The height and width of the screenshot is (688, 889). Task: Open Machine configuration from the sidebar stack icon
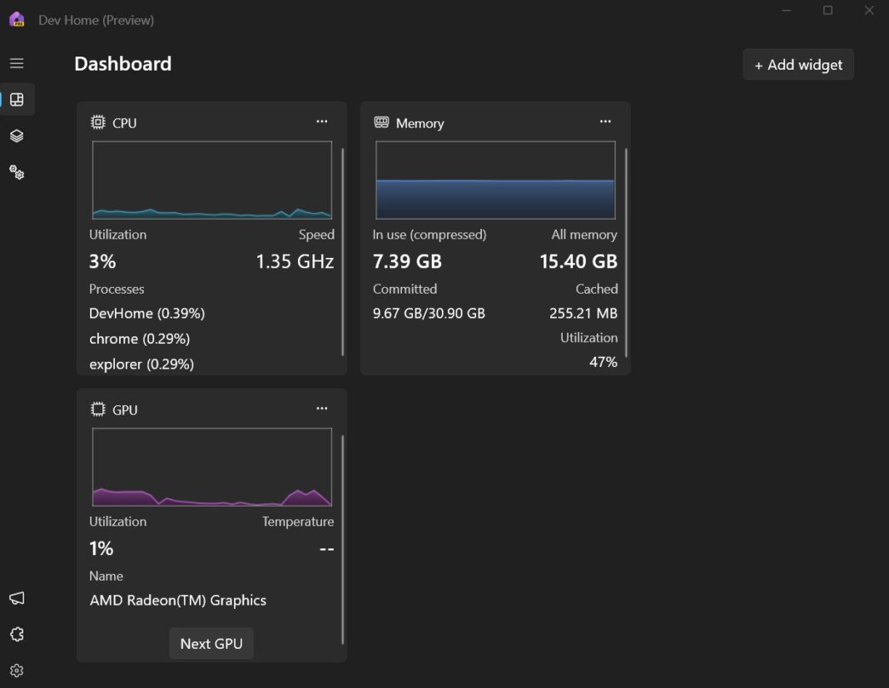[17, 136]
